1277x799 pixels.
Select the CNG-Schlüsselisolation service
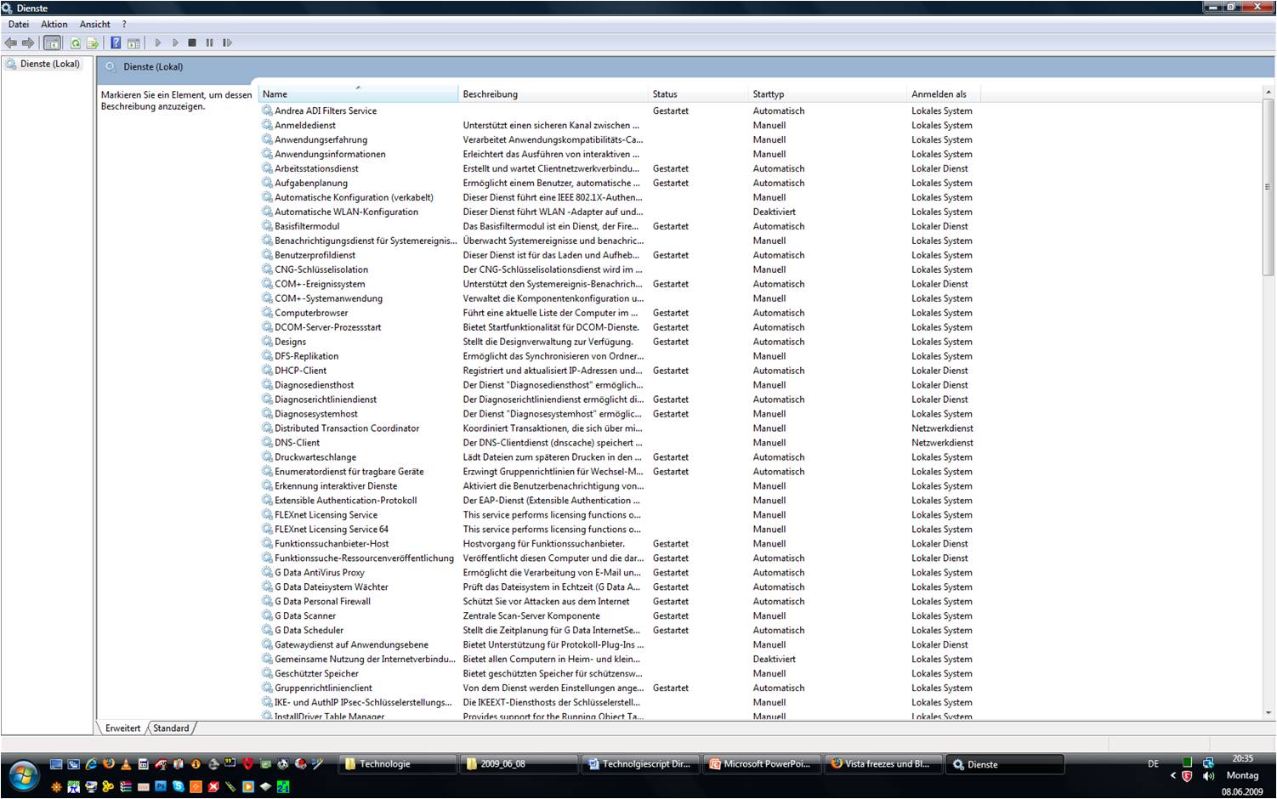(321, 269)
